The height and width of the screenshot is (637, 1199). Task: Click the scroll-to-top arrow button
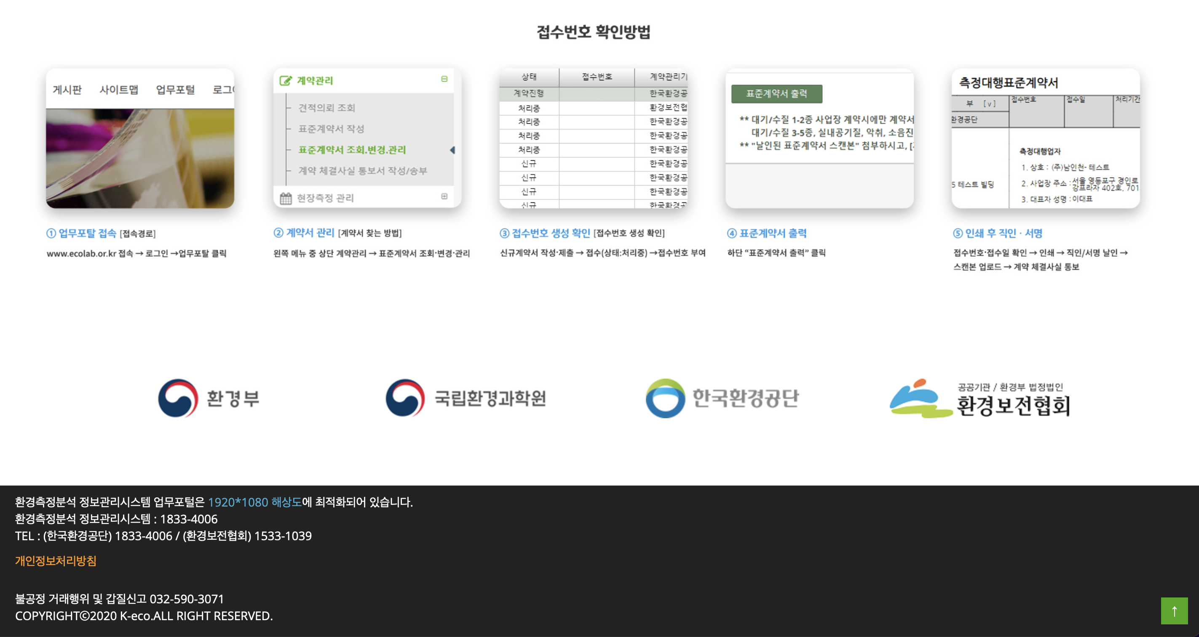(1174, 610)
